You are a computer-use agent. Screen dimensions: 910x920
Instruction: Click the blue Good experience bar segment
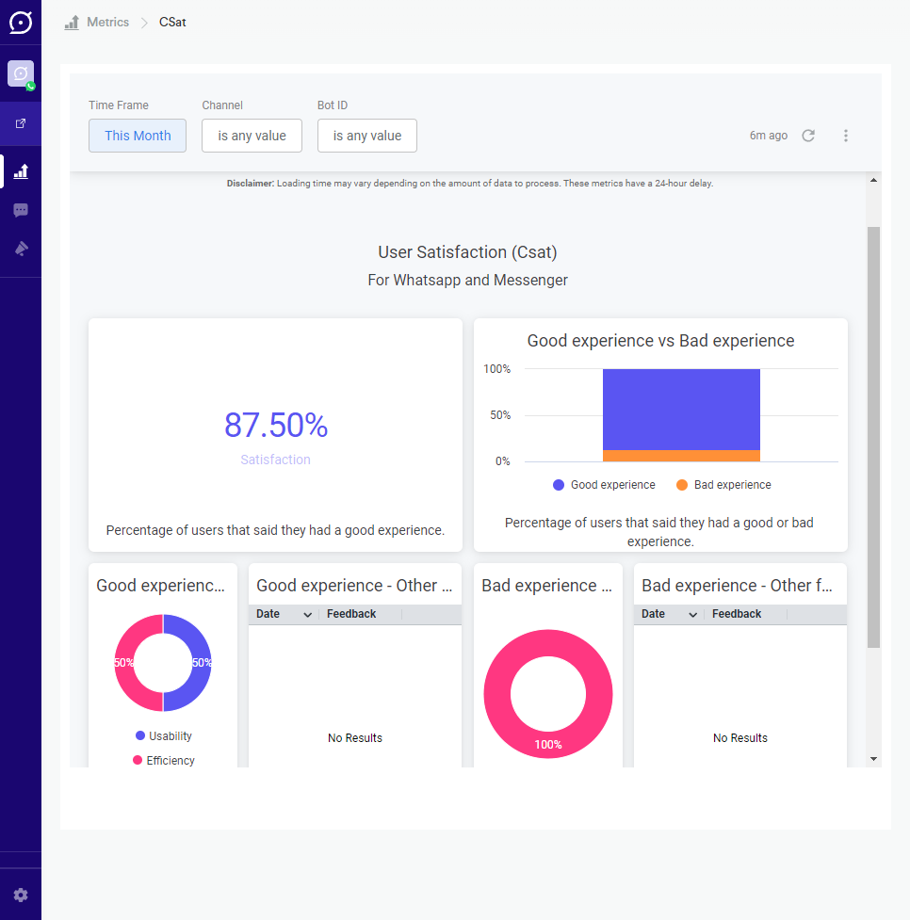681,410
